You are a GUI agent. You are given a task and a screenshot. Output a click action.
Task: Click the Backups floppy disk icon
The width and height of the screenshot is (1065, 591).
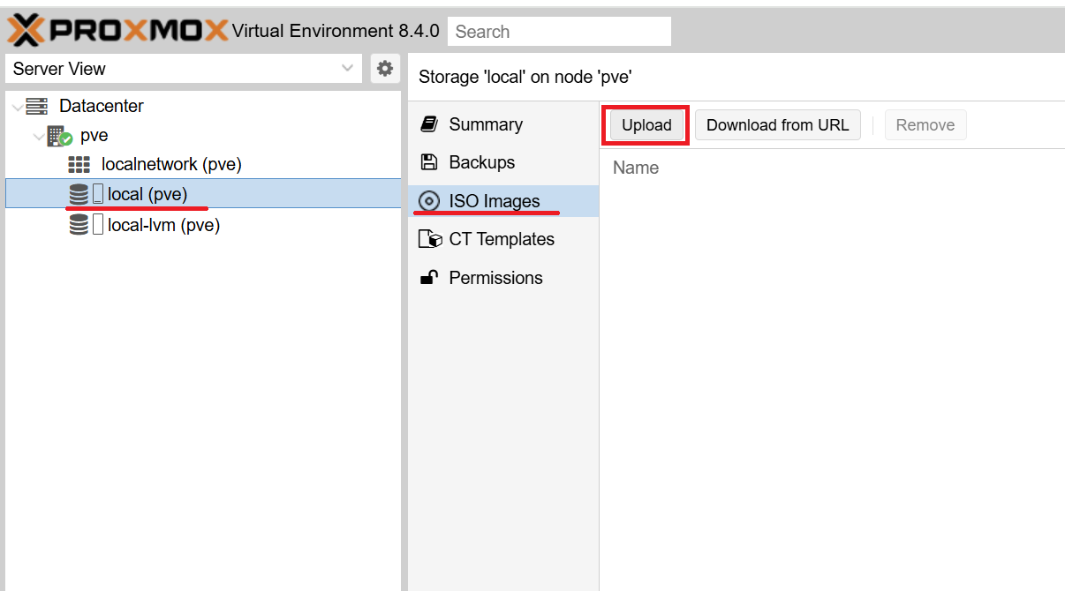pyautogui.click(x=429, y=162)
